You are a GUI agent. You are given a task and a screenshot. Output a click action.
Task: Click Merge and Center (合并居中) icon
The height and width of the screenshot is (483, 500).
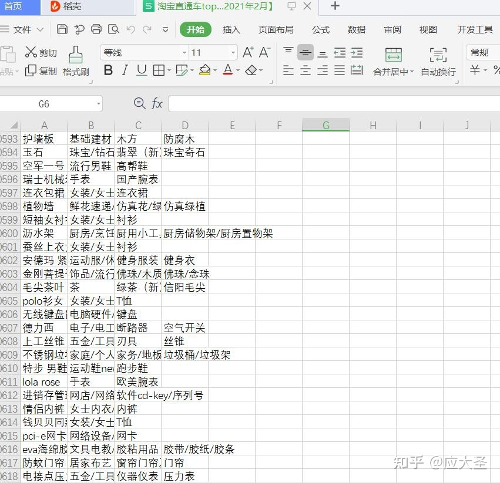click(x=394, y=55)
